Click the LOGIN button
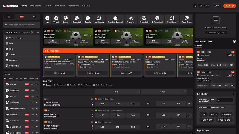Viewport: 239px width, 134px height. click(x=216, y=6)
